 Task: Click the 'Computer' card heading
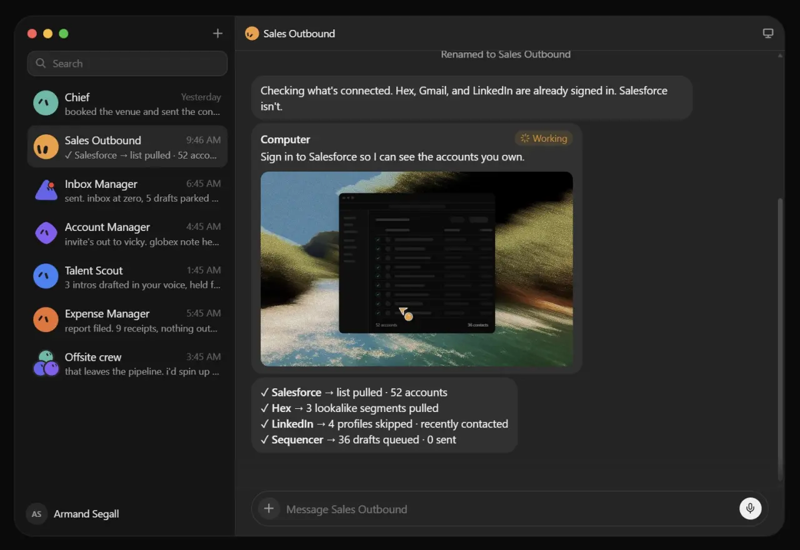click(x=285, y=139)
